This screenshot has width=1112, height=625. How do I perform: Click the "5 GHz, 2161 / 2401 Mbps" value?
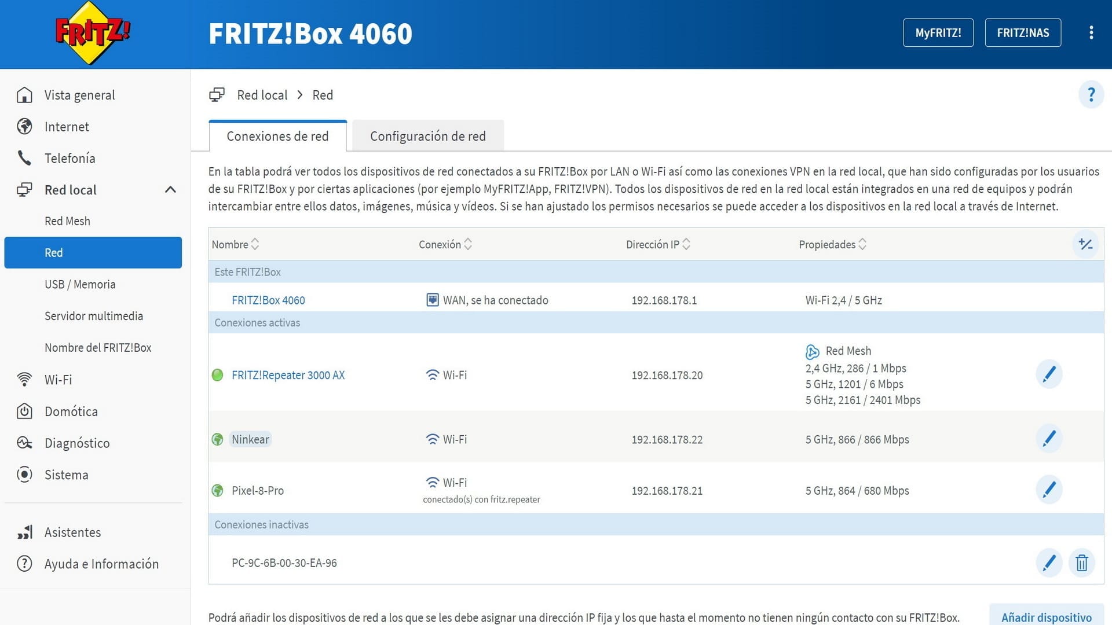coord(862,400)
